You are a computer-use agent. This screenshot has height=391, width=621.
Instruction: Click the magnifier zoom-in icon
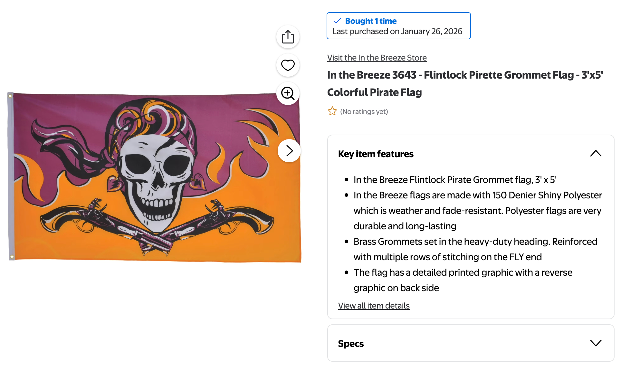coord(288,93)
